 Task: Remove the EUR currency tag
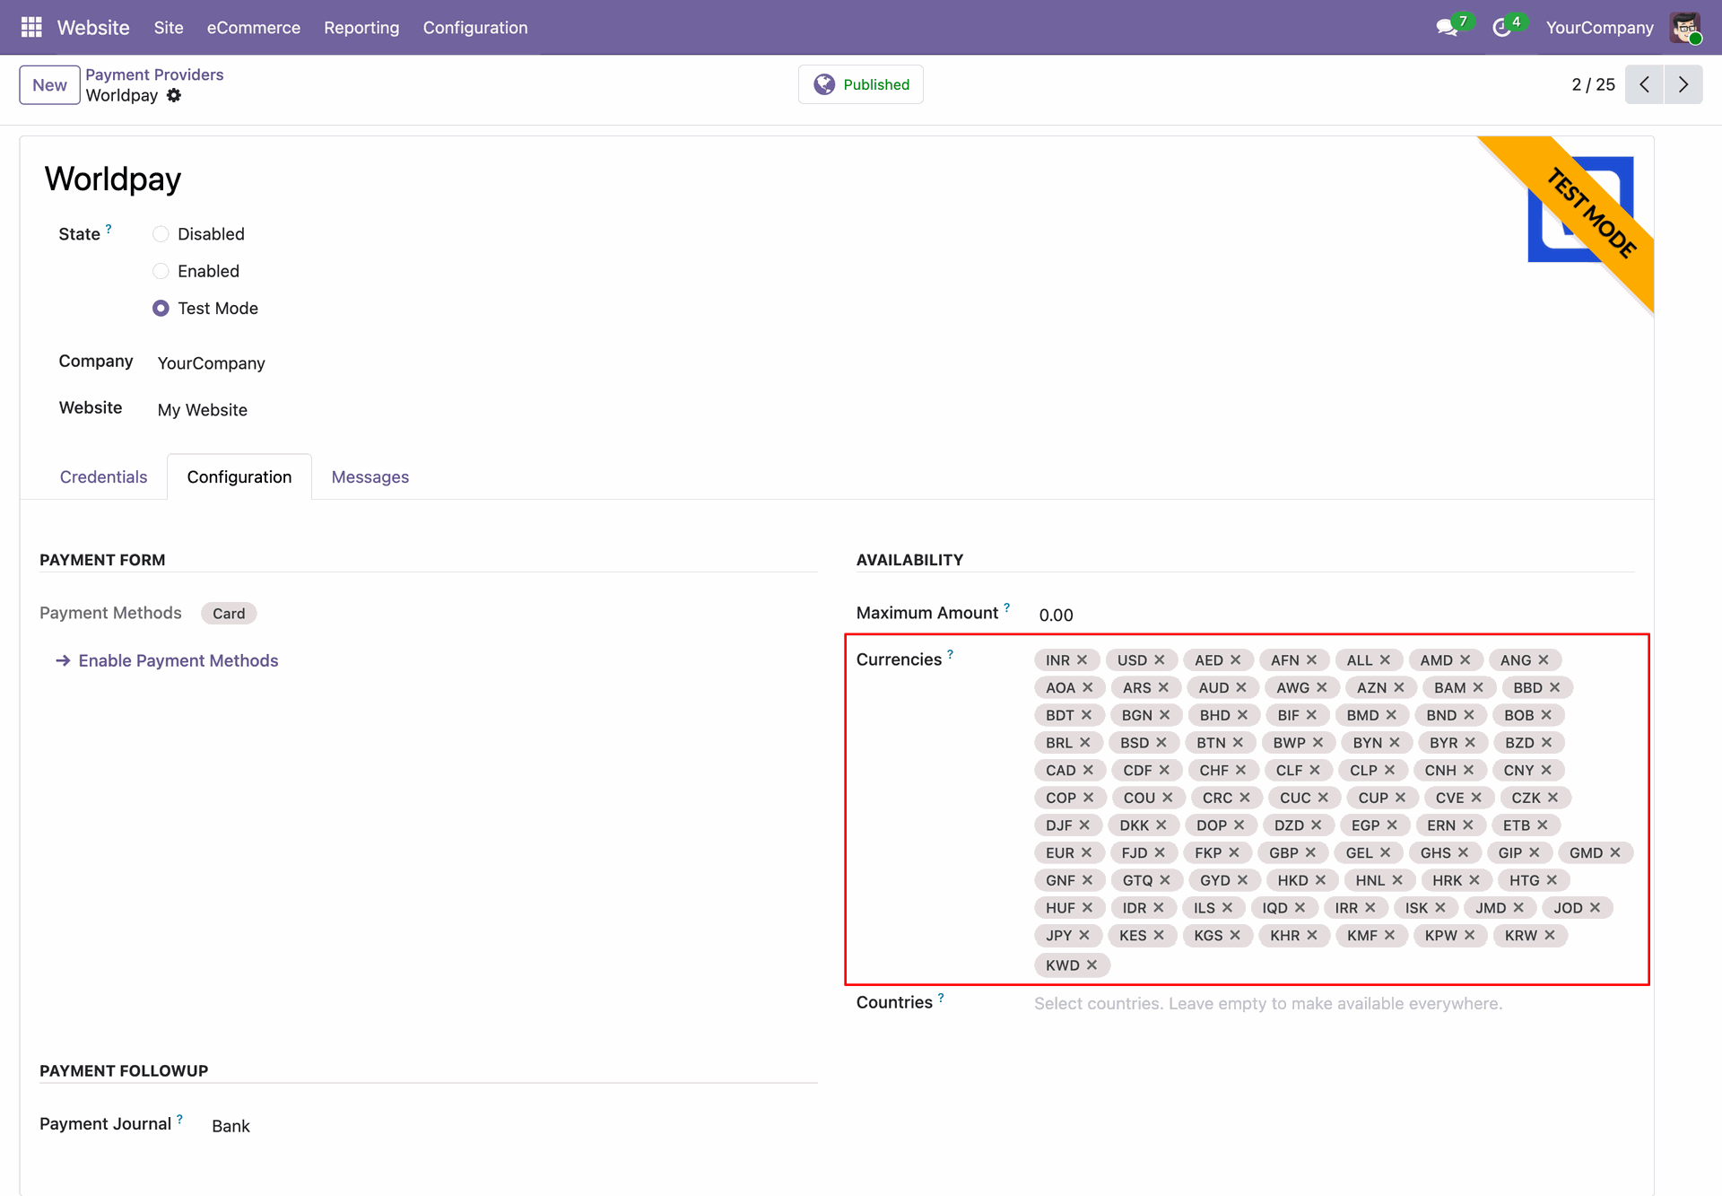click(1086, 852)
